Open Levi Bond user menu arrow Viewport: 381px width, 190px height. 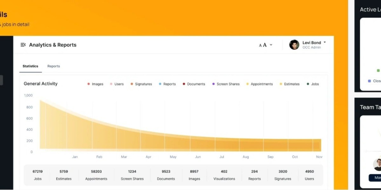point(324,42)
